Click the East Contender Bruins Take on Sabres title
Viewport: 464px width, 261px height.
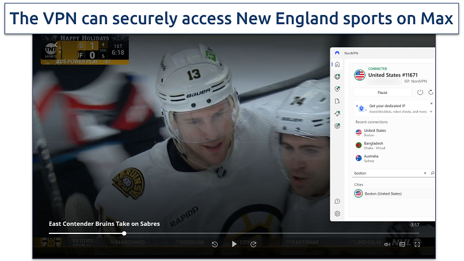pos(104,224)
